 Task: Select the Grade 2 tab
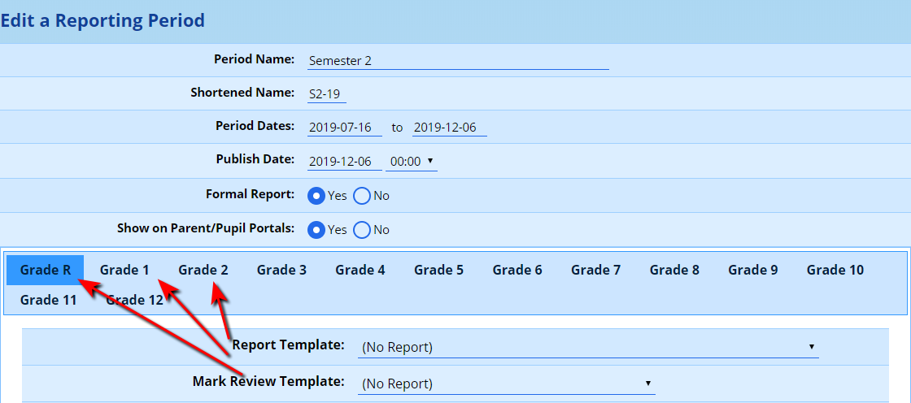(x=203, y=270)
